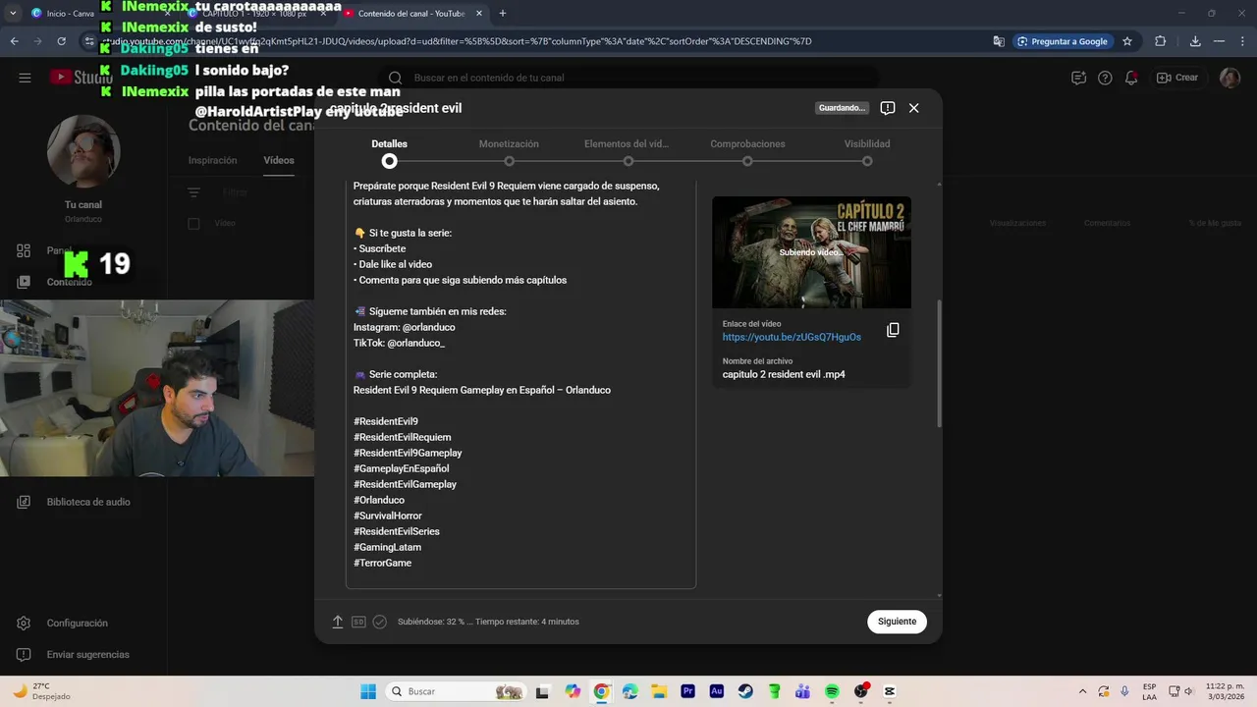The image size is (1257, 707).
Task: Click the checks complete status icon
Action: pyautogui.click(x=380, y=622)
